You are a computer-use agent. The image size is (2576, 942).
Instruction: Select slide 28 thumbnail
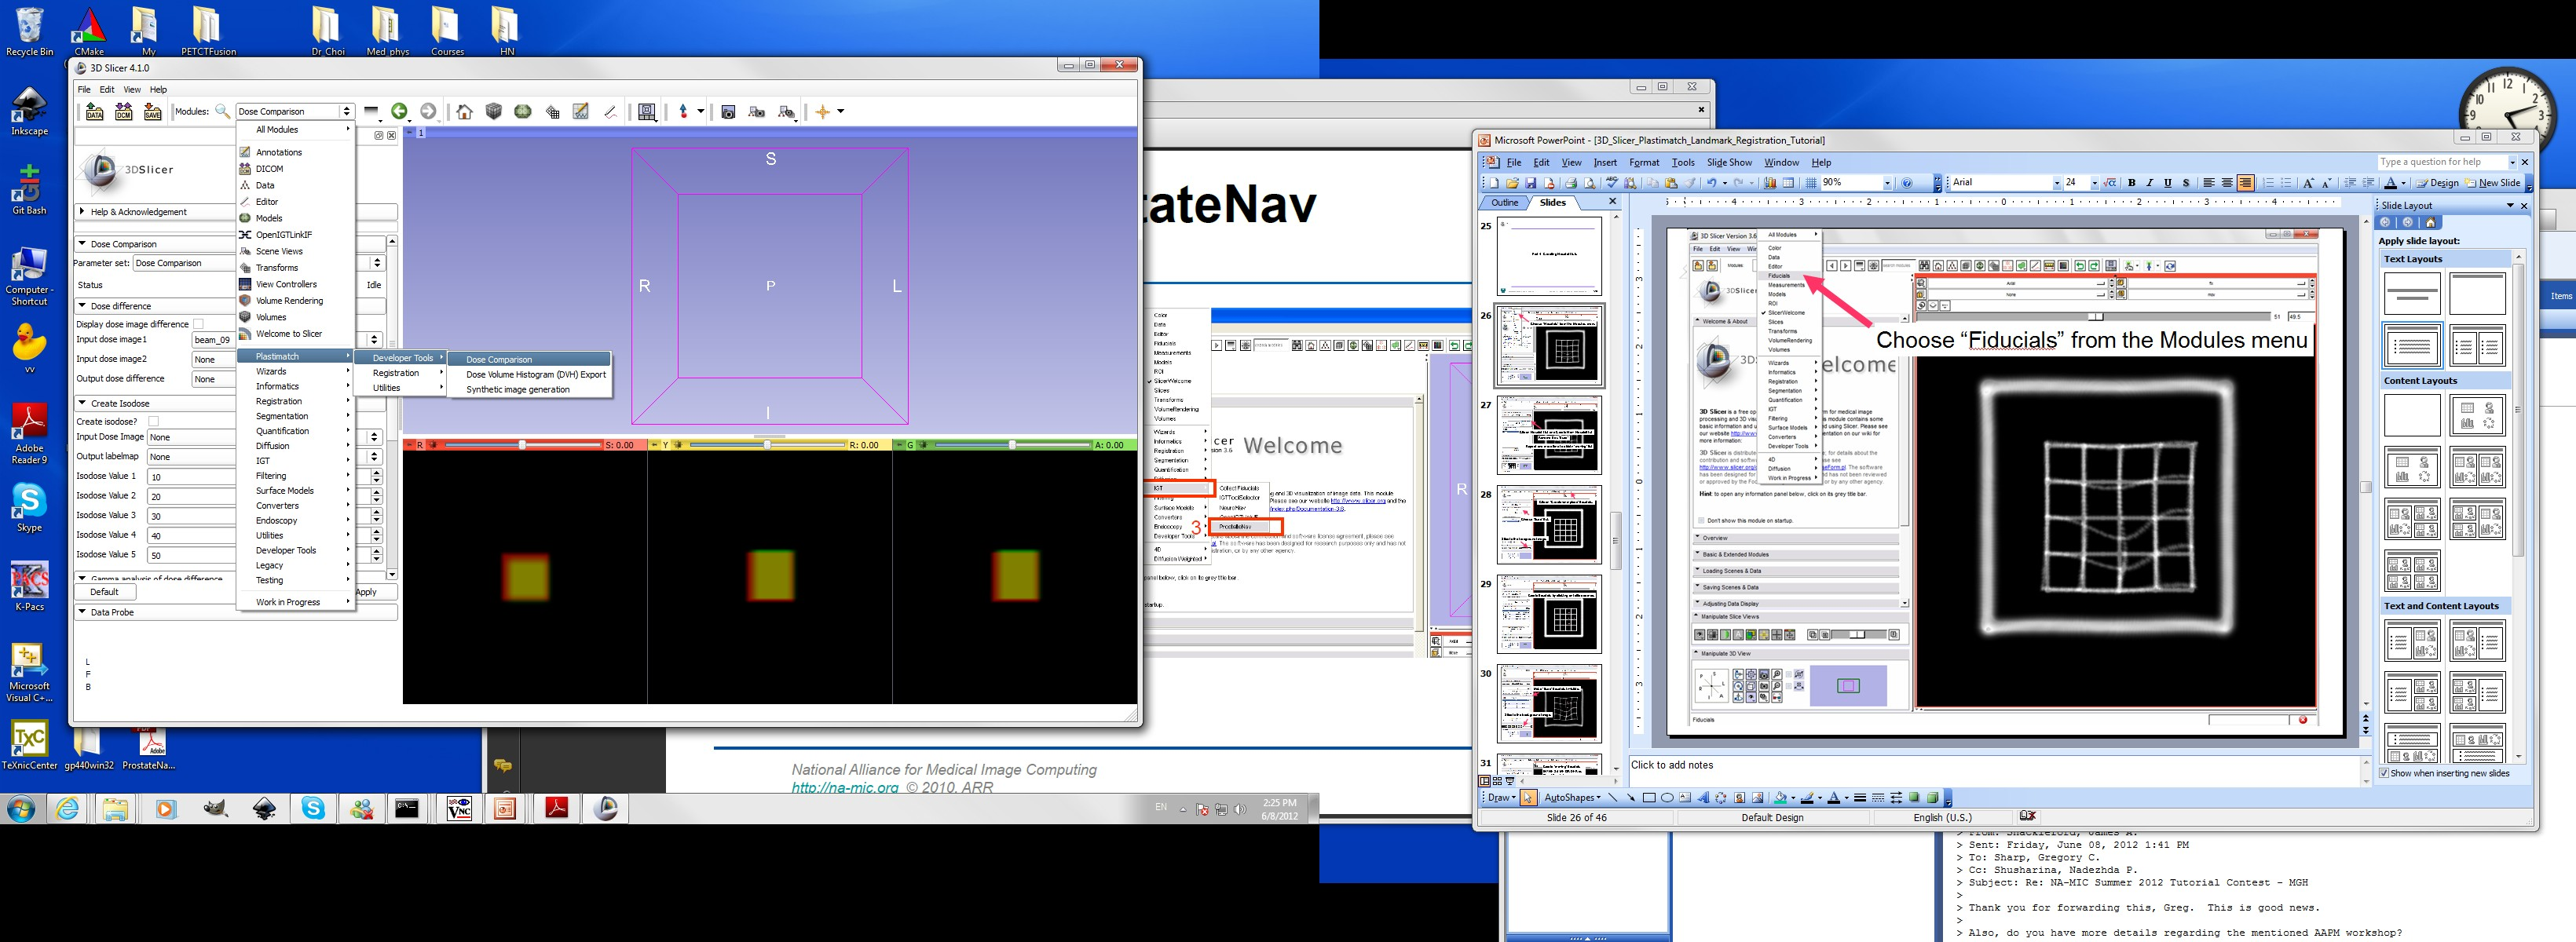pos(1549,524)
